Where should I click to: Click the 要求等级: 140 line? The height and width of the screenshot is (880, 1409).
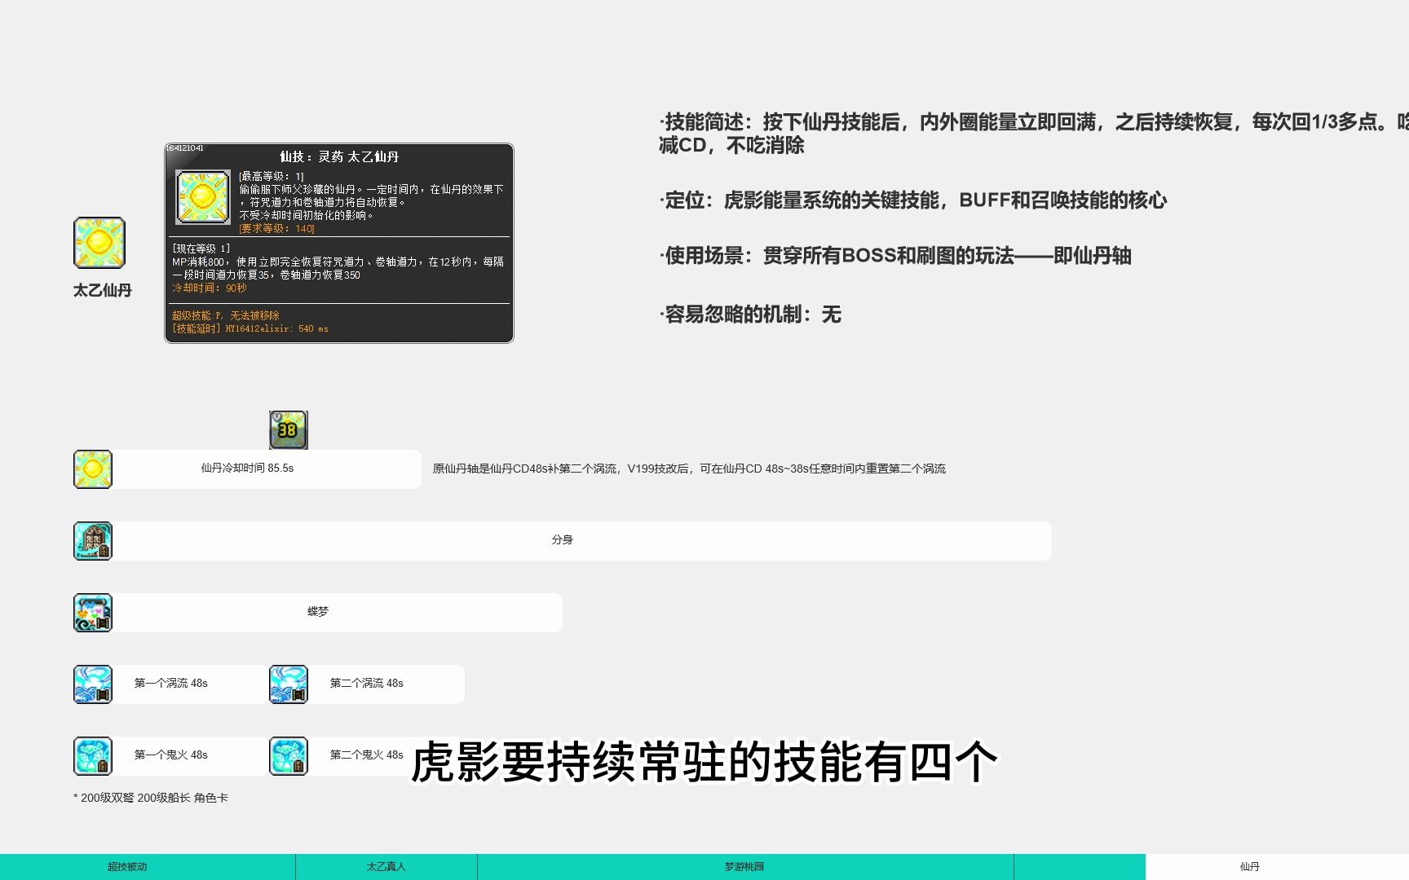pyautogui.click(x=276, y=229)
